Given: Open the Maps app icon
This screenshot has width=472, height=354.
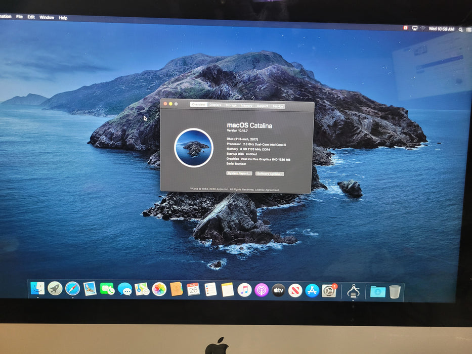Looking at the screenshot, I should pyautogui.click(x=142, y=289).
